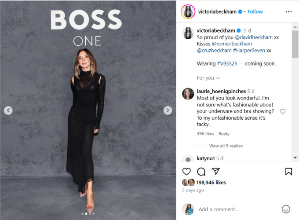The image size is (299, 220).
Task: Reply to laurie_hoenigpinches' comment
Action: (224, 134)
